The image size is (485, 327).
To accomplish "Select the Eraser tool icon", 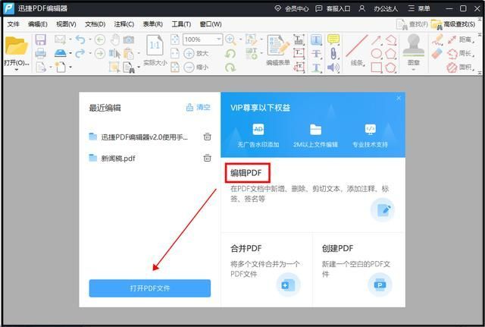I will [437, 54].
